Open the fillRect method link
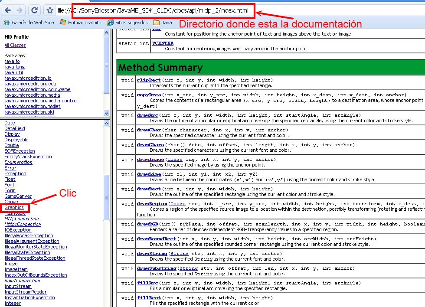Screen dimensions: 425x307 (x=149, y=298)
